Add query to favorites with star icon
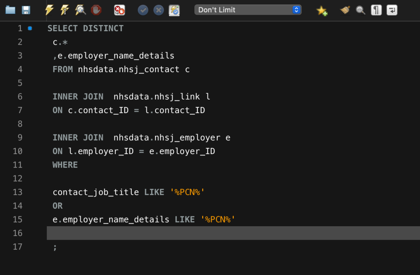420x275 pixels. point(322,10)
